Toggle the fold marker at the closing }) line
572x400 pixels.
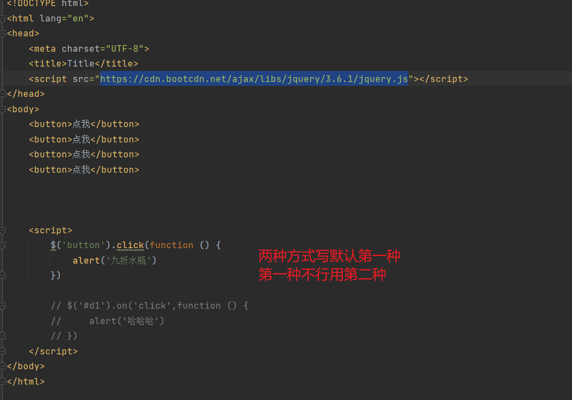3,276
